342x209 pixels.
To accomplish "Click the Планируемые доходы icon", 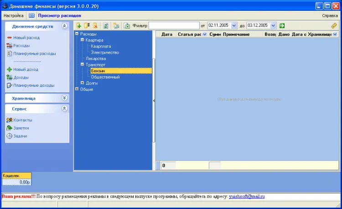I will 10,85.
